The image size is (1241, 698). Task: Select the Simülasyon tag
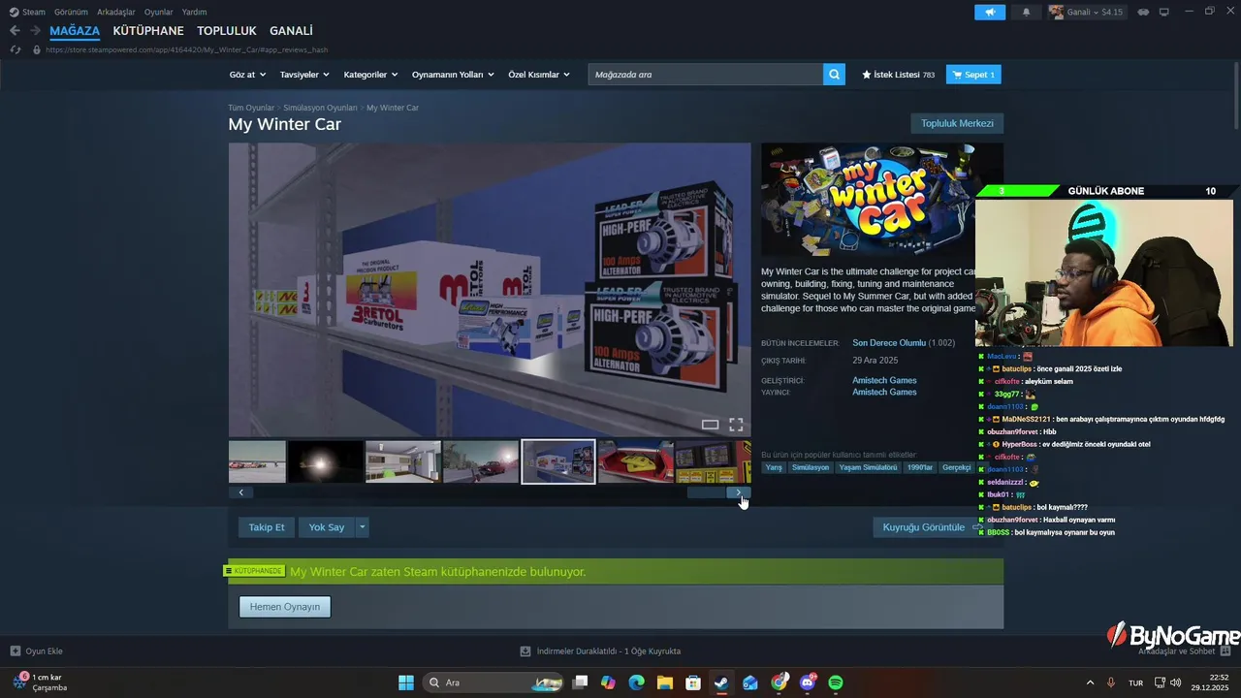[811, 467]
